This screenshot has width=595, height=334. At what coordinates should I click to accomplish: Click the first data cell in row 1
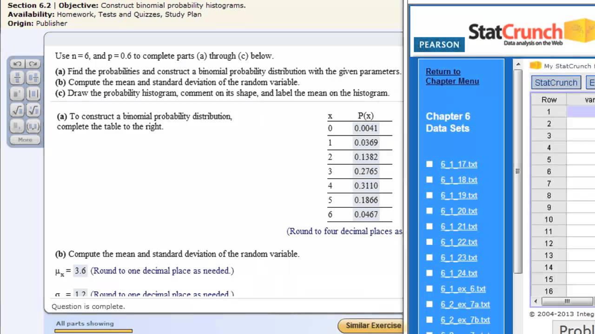click(x=581, y=112)
